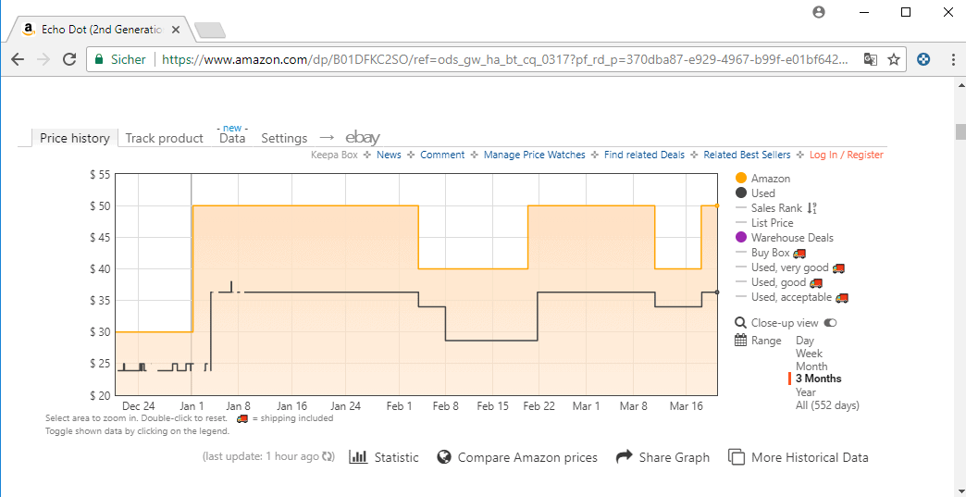Click the refresh icon beside last update

(328, 457)
